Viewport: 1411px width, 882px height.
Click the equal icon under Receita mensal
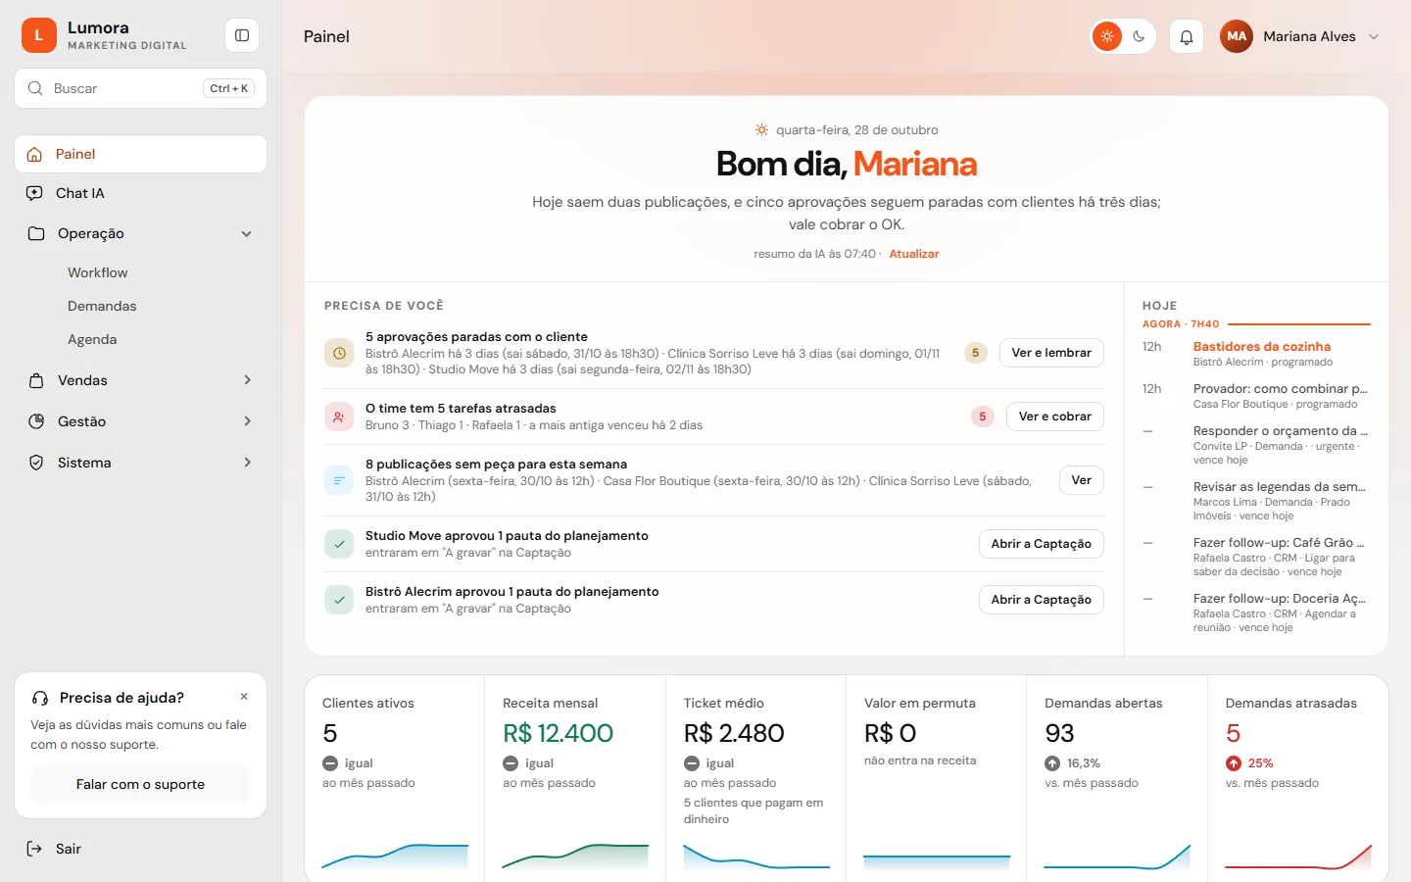(x=511, y=763)
